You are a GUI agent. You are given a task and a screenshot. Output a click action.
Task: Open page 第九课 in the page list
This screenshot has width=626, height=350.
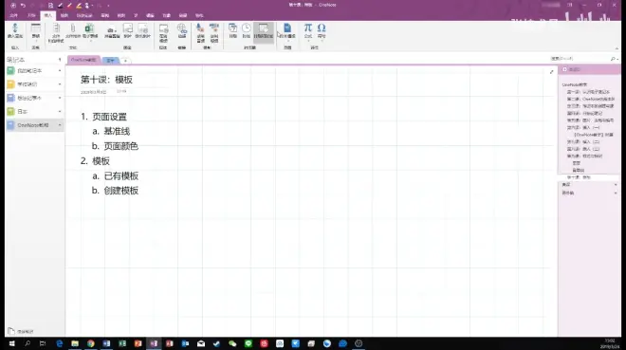(x=584, y=157)
